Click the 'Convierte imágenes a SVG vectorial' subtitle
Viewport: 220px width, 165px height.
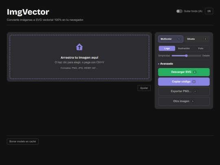point(45,20)
